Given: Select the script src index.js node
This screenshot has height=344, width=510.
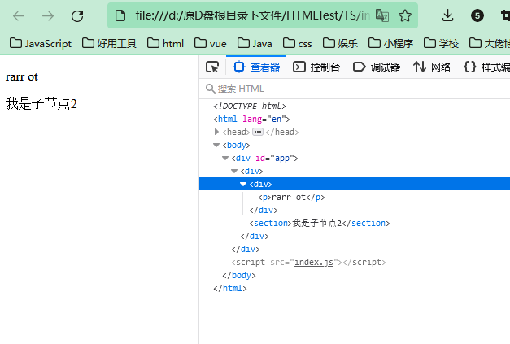Looking at the screenshot, I should [308, 262].
